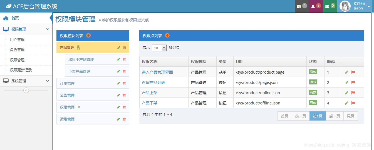Screen dimensions: 374x150
Task: Edit the 权限管理 module in list
Action: (118, 107)
